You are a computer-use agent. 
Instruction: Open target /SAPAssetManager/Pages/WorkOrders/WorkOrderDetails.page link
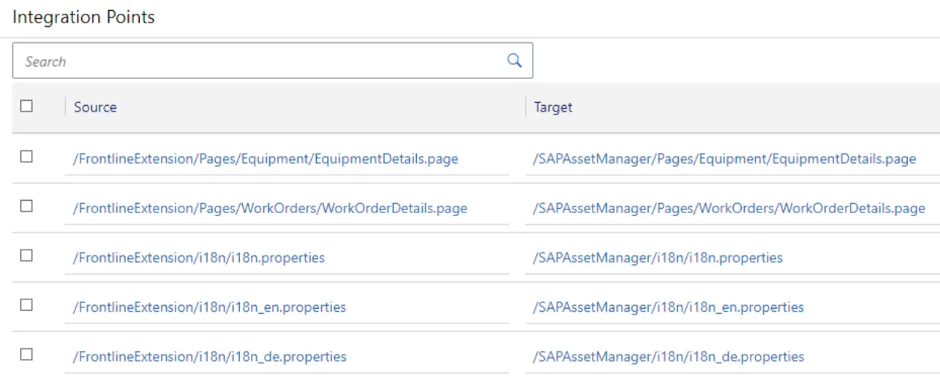729,208
